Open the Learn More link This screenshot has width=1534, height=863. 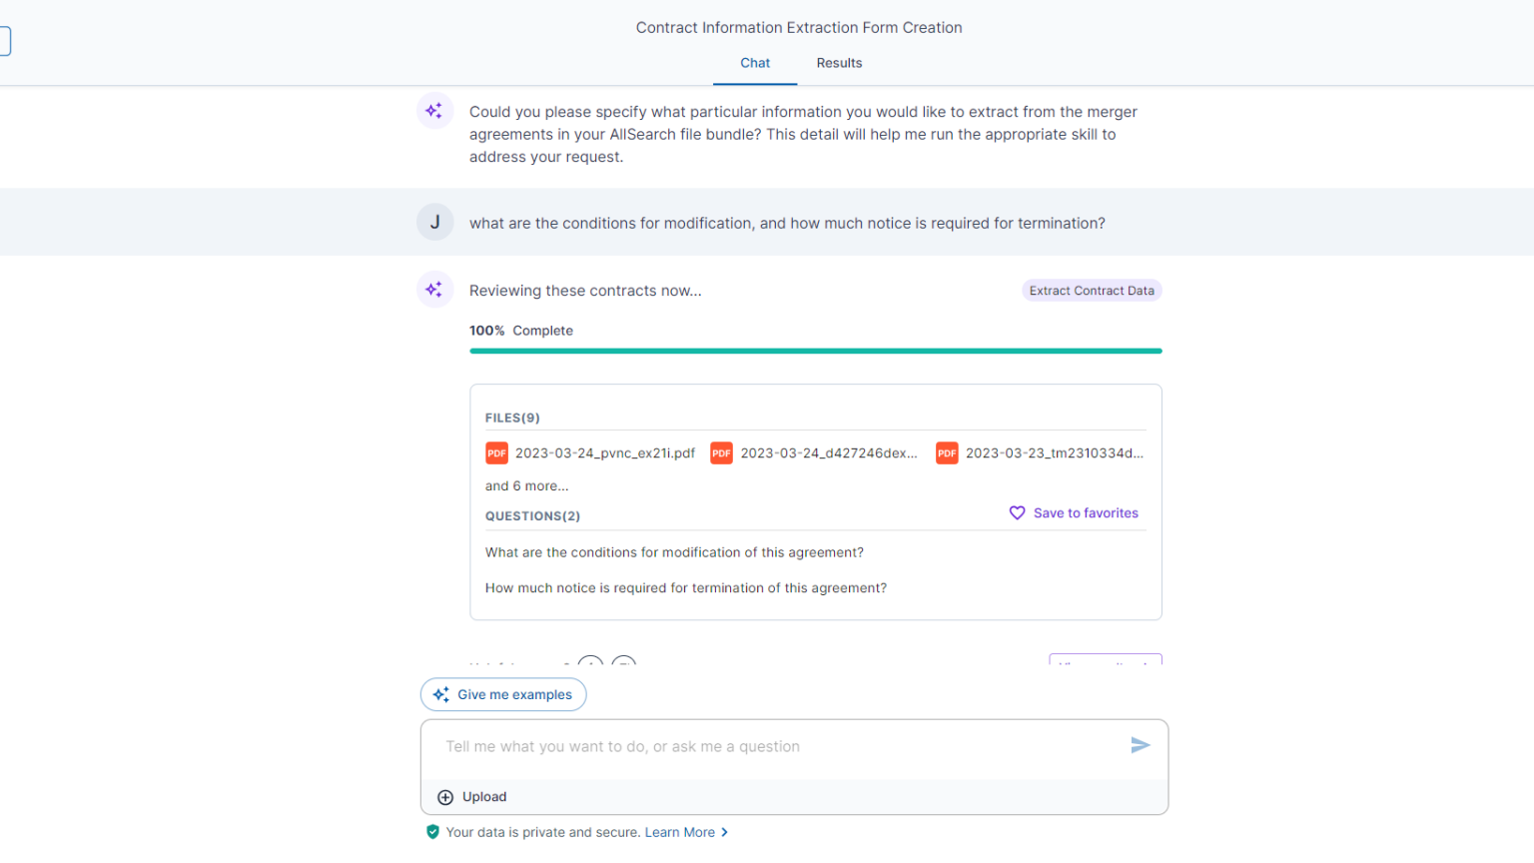click(679, 832)
